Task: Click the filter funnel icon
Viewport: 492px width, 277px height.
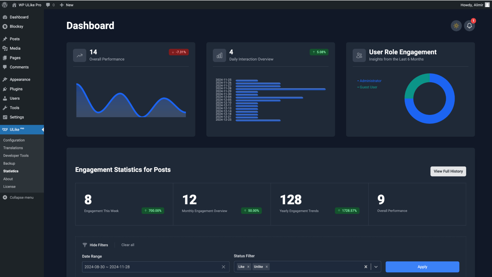Action: coord(85,245)
